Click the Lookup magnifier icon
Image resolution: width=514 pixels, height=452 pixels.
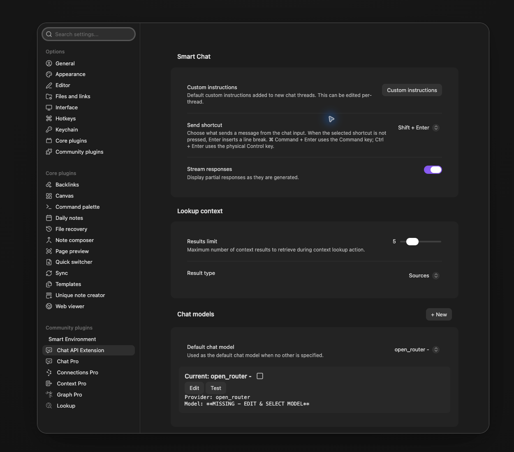[49, 406]
